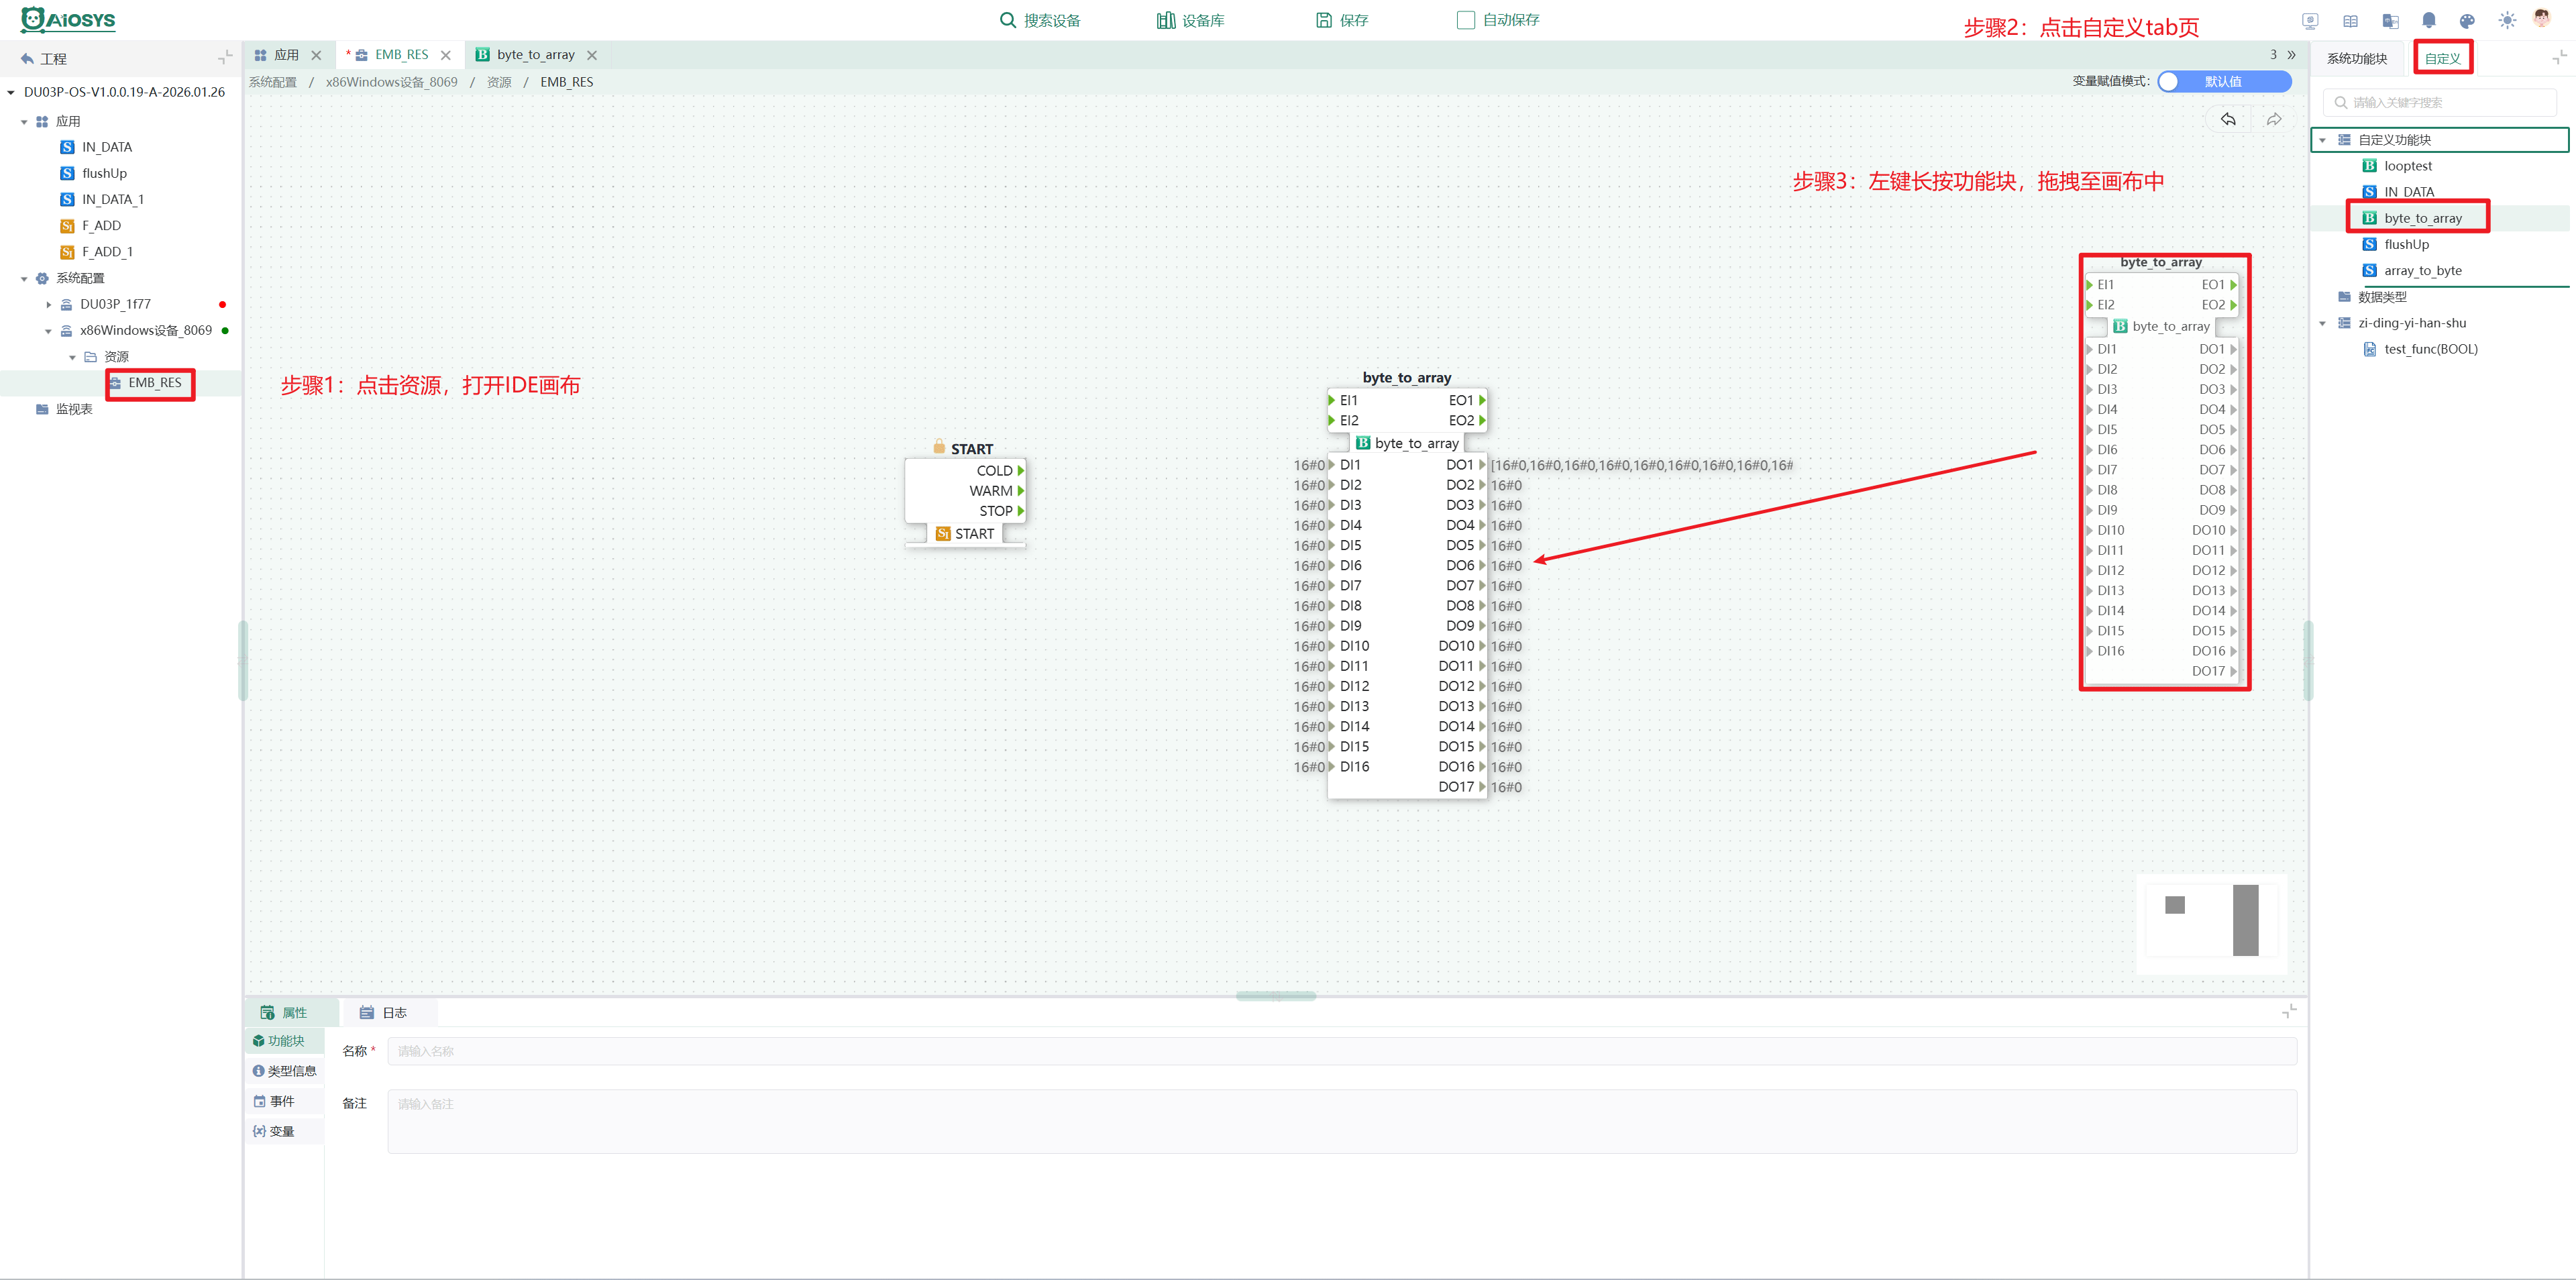Viewport: 2576px width, 1280px height.
Task: Close the 应用 tab
Action: pos(316,55)
